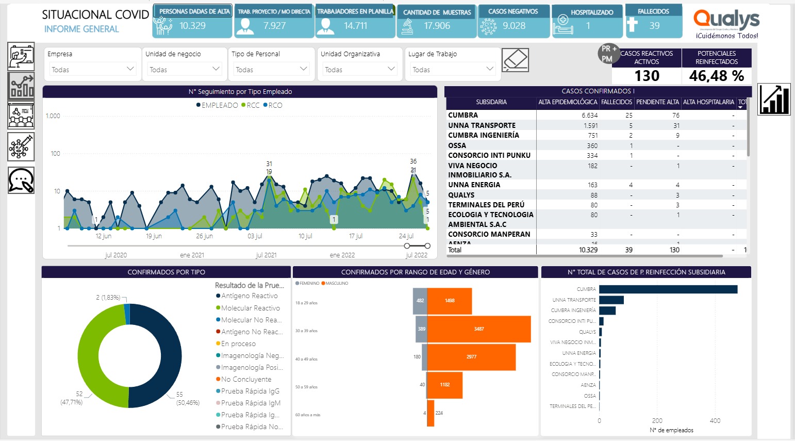Click the eraser clear-filters icon
The image size is (795, 441).
[x=515, y=60]
